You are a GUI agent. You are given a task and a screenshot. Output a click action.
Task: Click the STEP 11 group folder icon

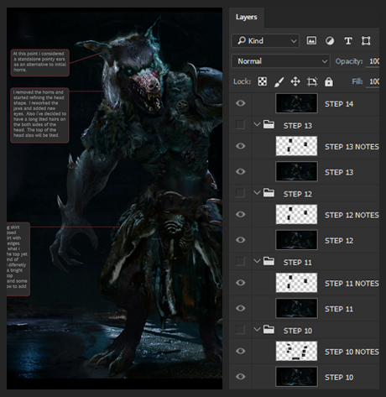(269, 261)
